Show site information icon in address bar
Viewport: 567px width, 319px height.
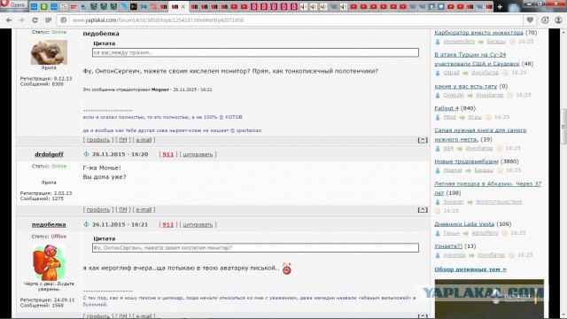63,20
